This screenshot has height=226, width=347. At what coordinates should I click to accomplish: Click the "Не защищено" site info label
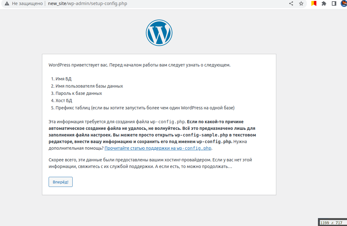pos(27,4)
